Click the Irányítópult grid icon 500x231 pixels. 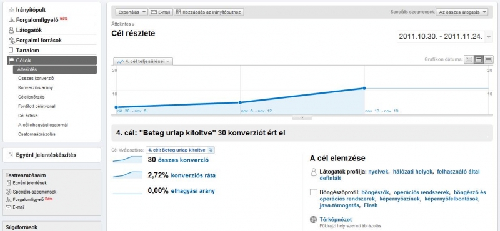tap(11, 10)
